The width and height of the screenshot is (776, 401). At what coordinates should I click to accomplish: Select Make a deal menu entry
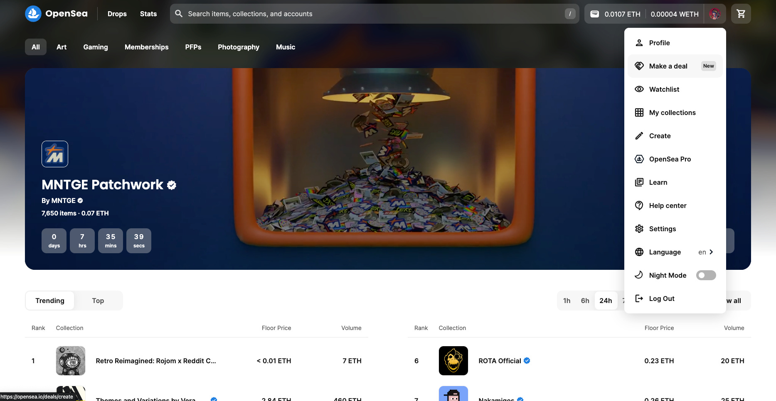click(x=675, y=66)
